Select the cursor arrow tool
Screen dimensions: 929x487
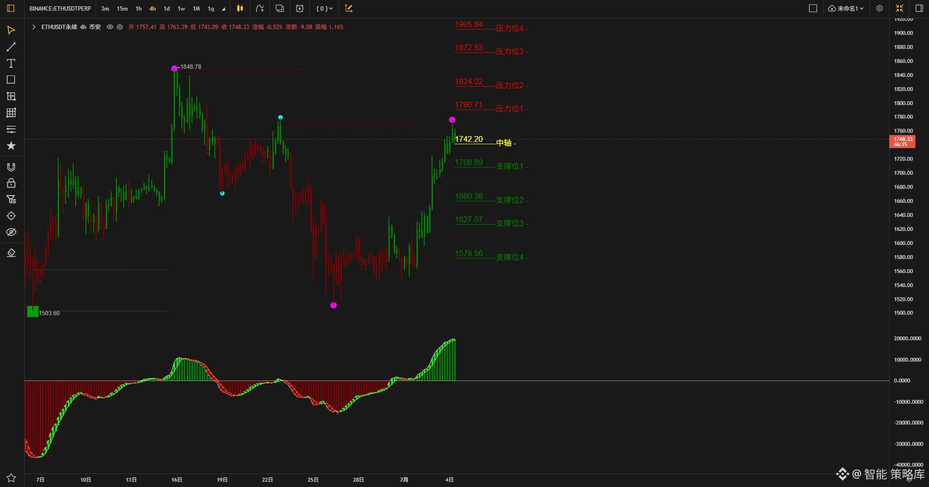[11, 30]
